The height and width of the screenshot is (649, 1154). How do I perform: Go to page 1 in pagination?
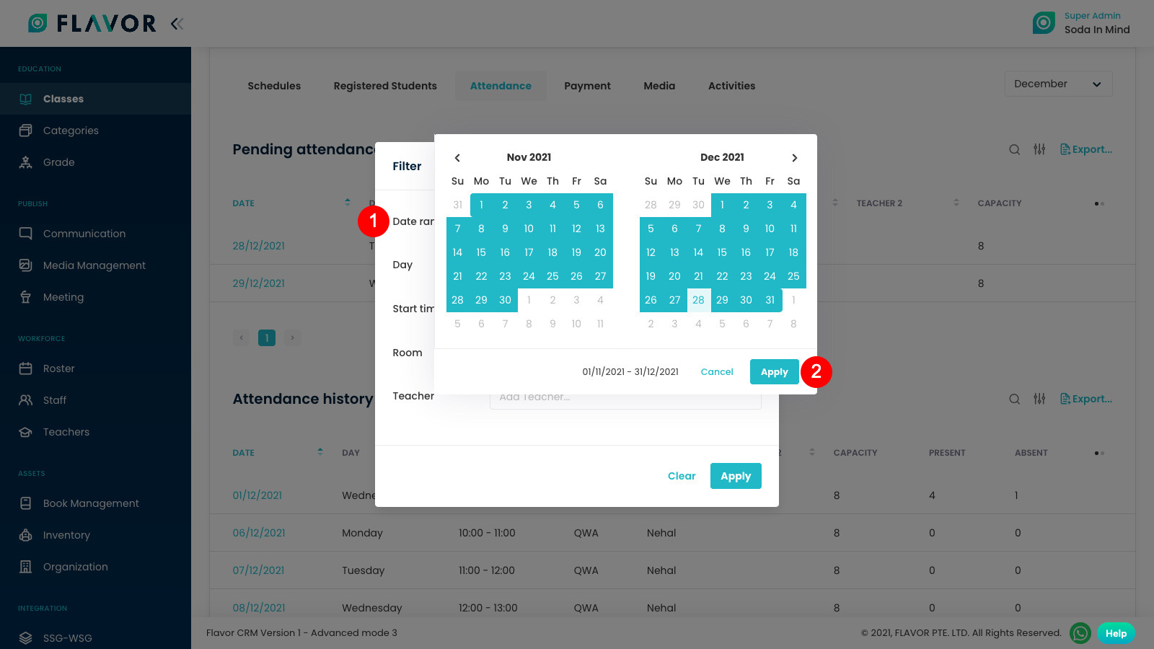click(x=267, y=337)
